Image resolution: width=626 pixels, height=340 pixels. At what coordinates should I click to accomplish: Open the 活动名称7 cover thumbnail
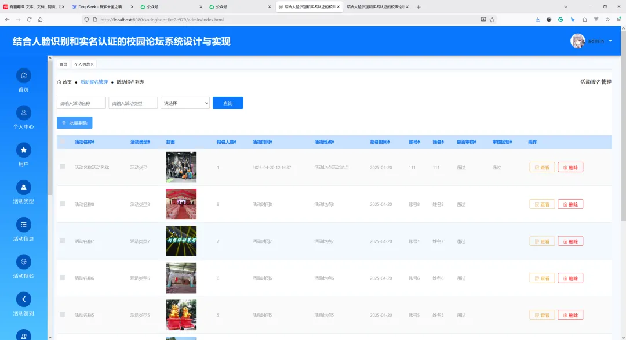point(181,241)
